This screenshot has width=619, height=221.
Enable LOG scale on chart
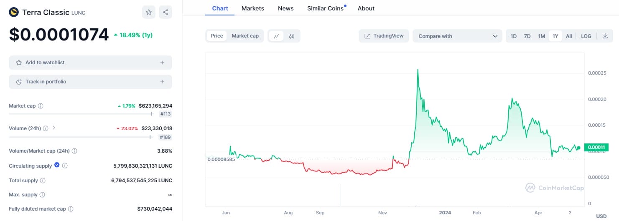pos(586,36)
